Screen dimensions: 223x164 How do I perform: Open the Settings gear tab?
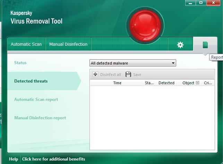(x=180, y=45)
